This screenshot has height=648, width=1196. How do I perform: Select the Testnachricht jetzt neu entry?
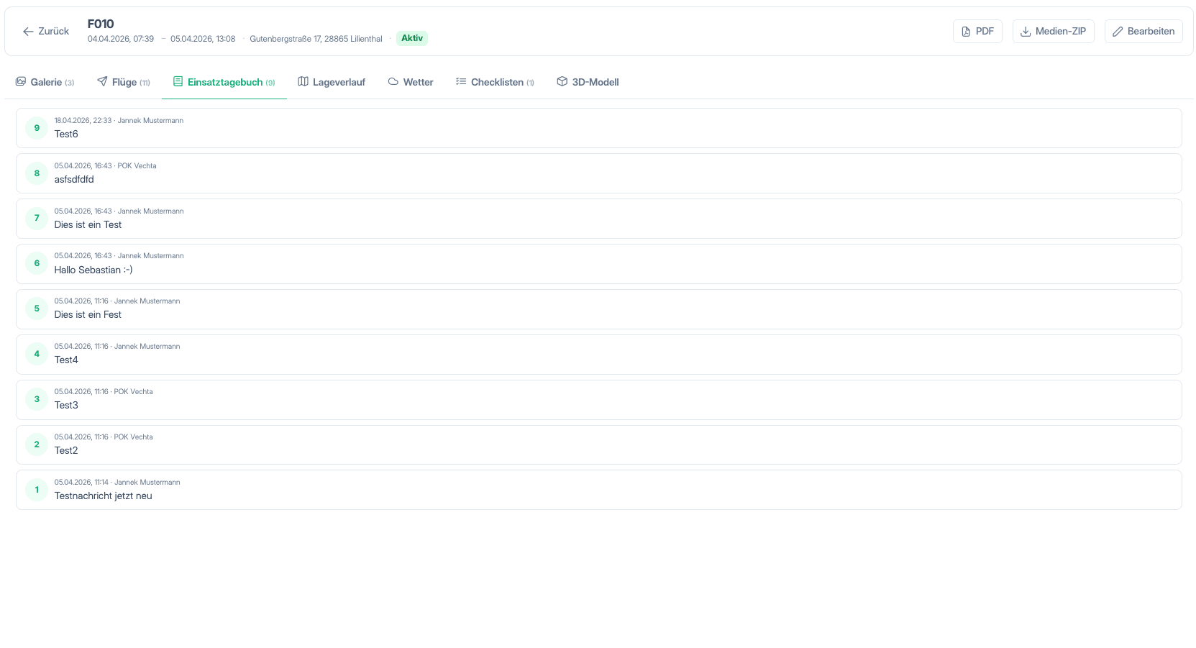tap(104, 496)
